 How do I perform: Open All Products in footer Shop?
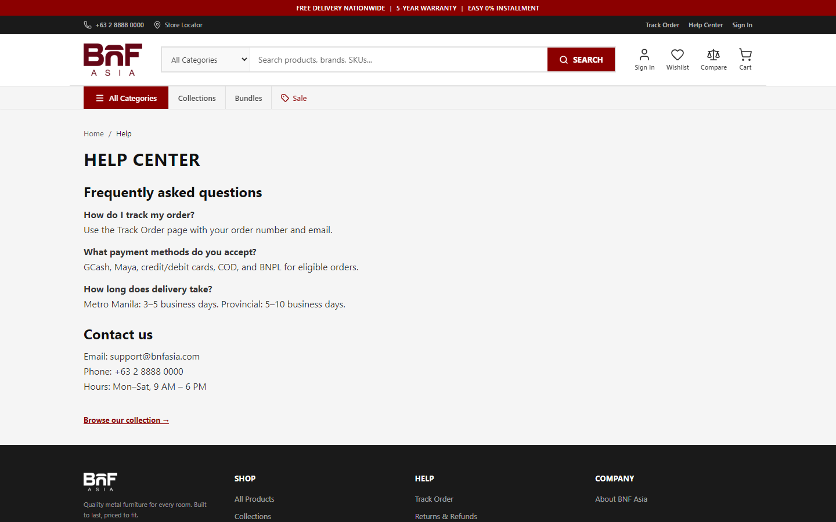(254, 499)
